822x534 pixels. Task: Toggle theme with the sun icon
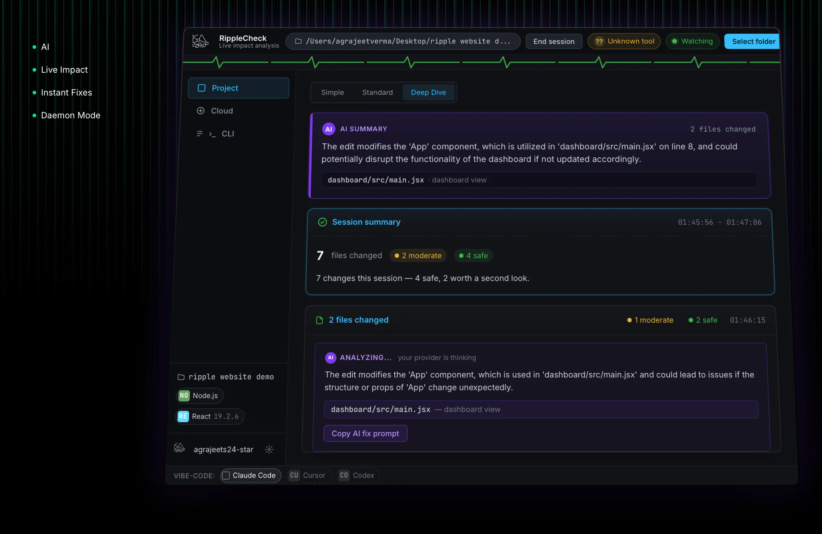coord(269,449)
